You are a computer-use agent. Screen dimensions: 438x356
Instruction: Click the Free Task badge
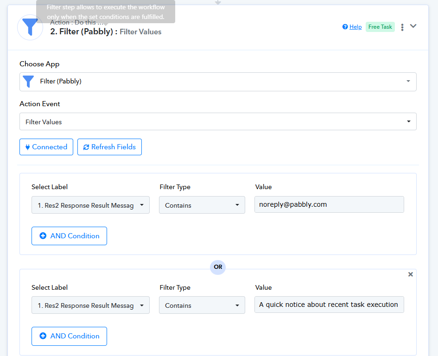click(380, 27)
